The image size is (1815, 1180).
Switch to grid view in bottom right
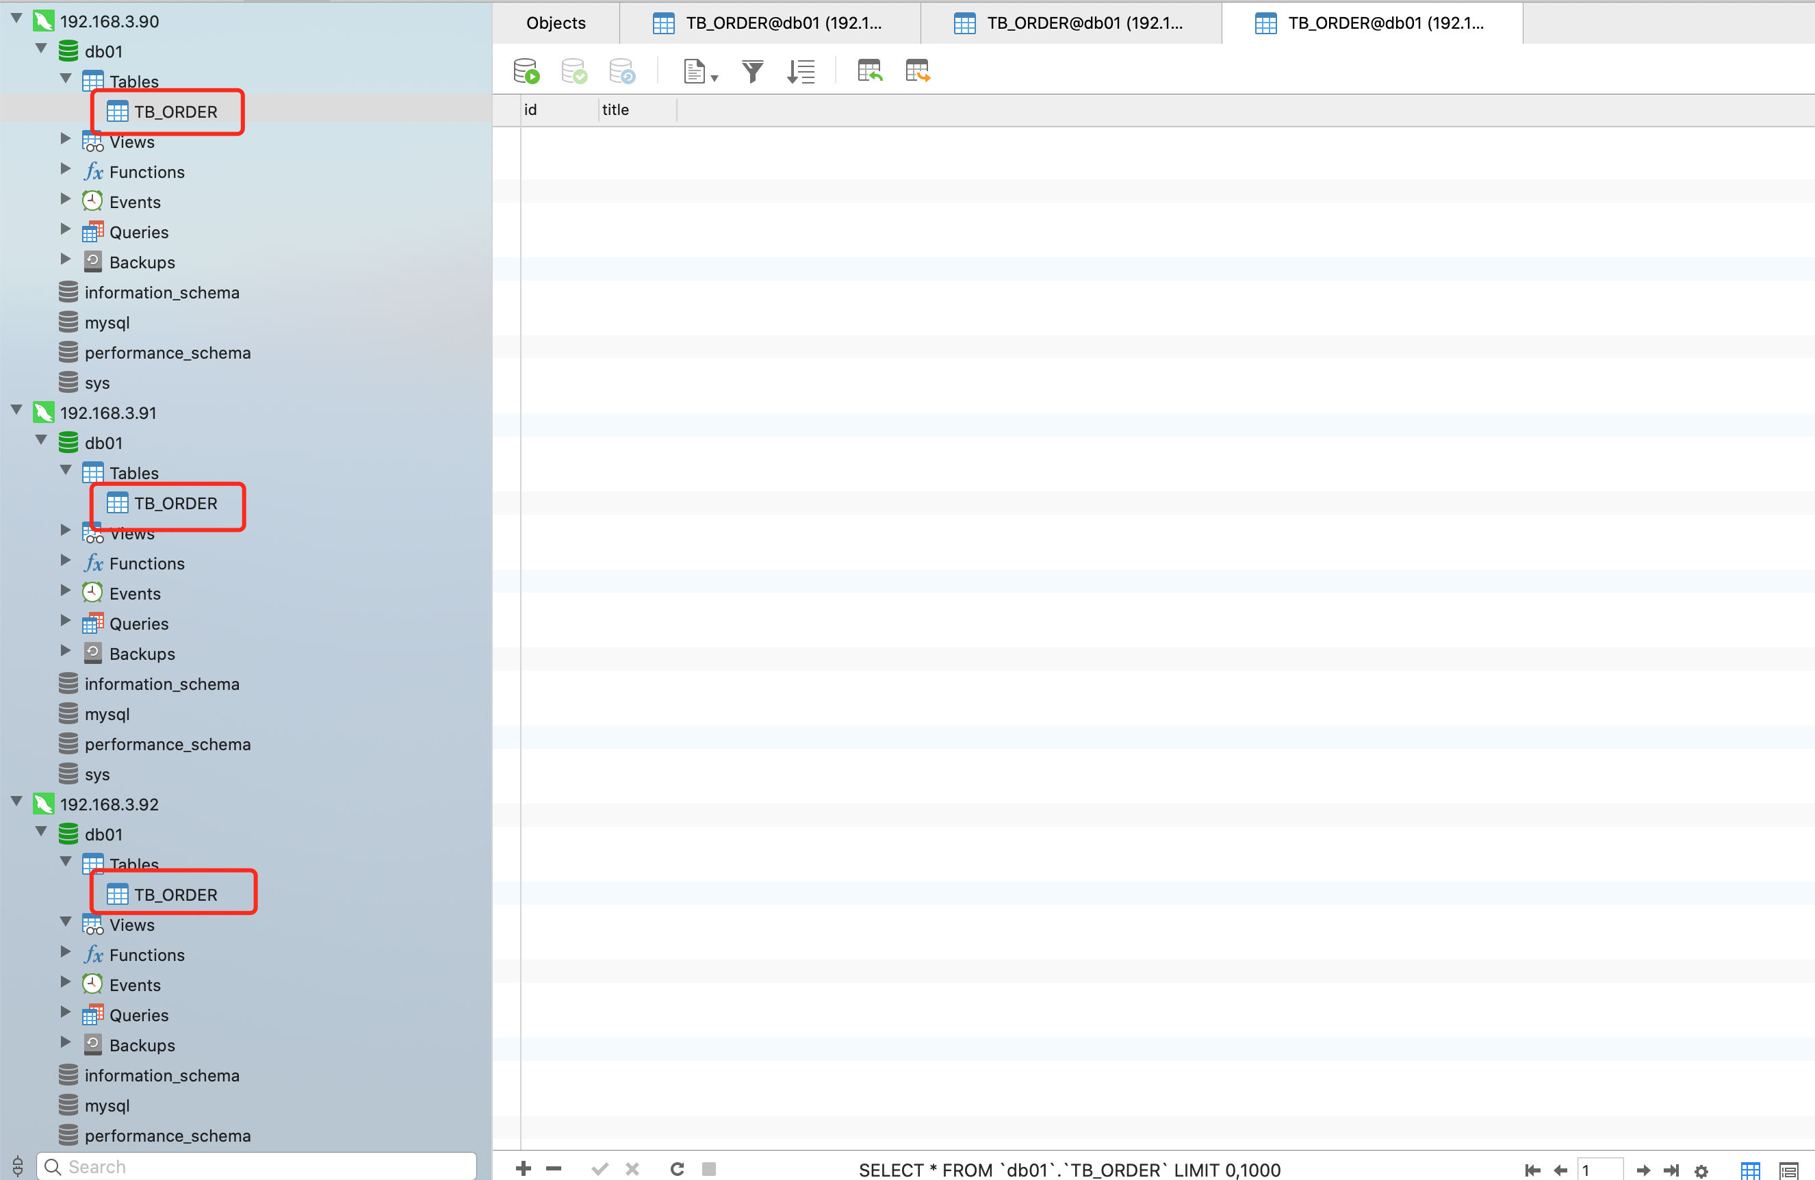pos(1750,1170)
